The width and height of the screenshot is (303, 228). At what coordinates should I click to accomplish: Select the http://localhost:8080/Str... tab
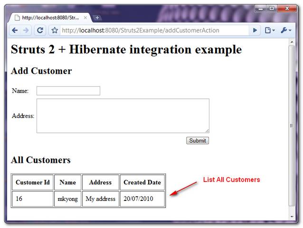(50, 18)
